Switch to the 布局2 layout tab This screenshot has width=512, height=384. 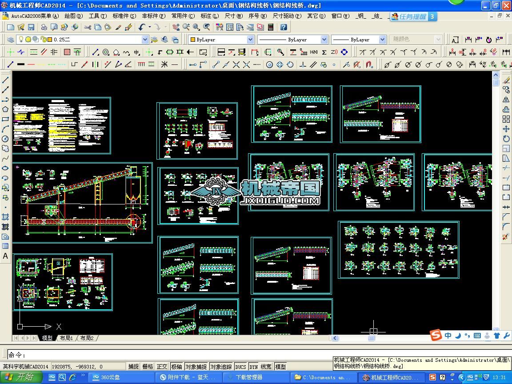click(87, 338)
